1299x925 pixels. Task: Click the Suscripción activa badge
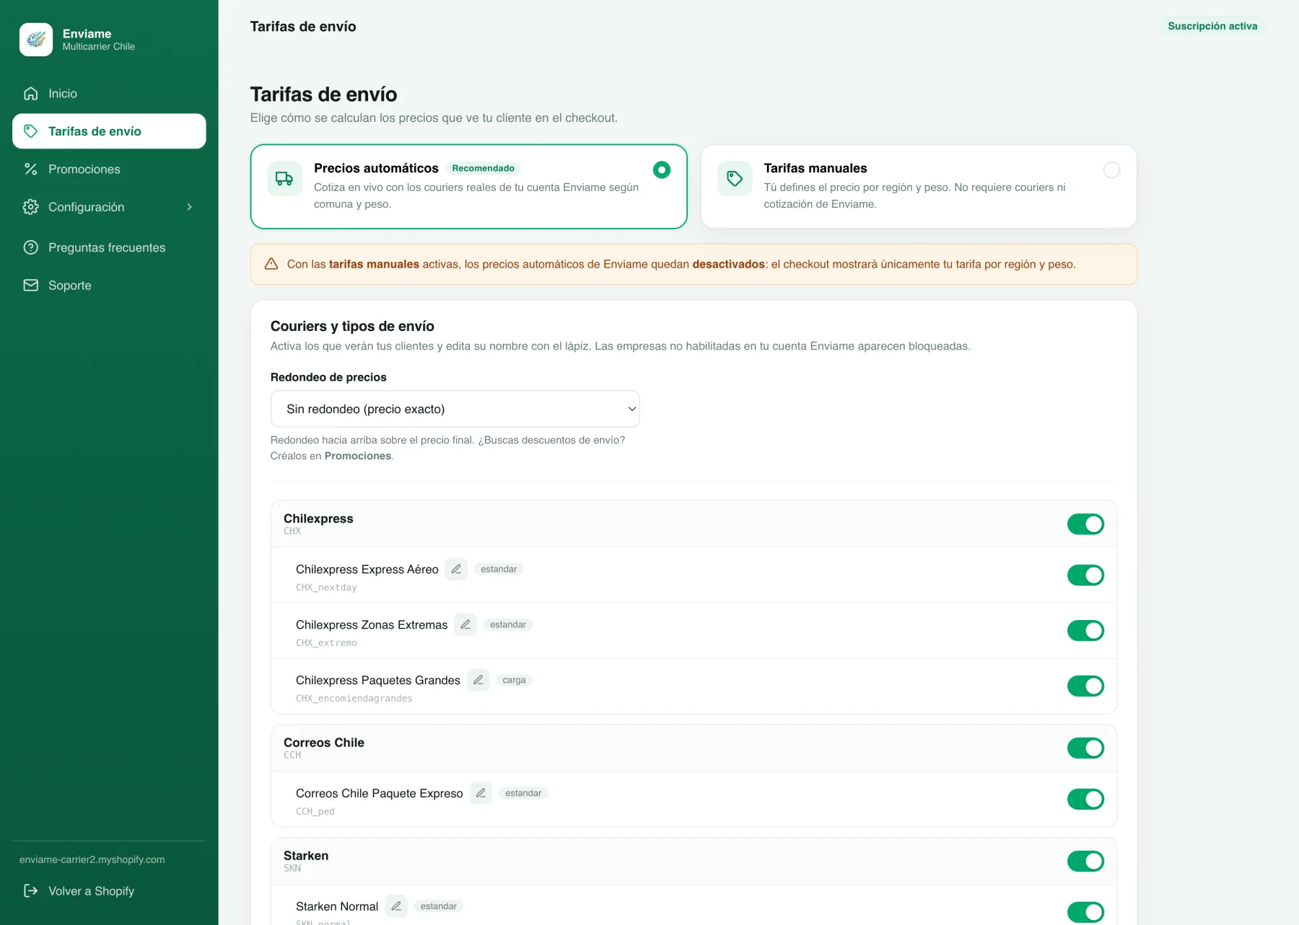click(x=1212, y=26)
